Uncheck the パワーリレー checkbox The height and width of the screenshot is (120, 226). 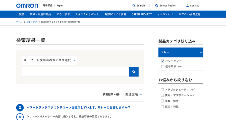(x=162, y=61)
